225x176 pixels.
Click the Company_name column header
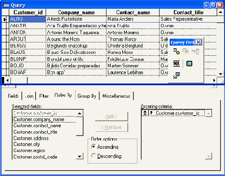click(x=76, y=12)
